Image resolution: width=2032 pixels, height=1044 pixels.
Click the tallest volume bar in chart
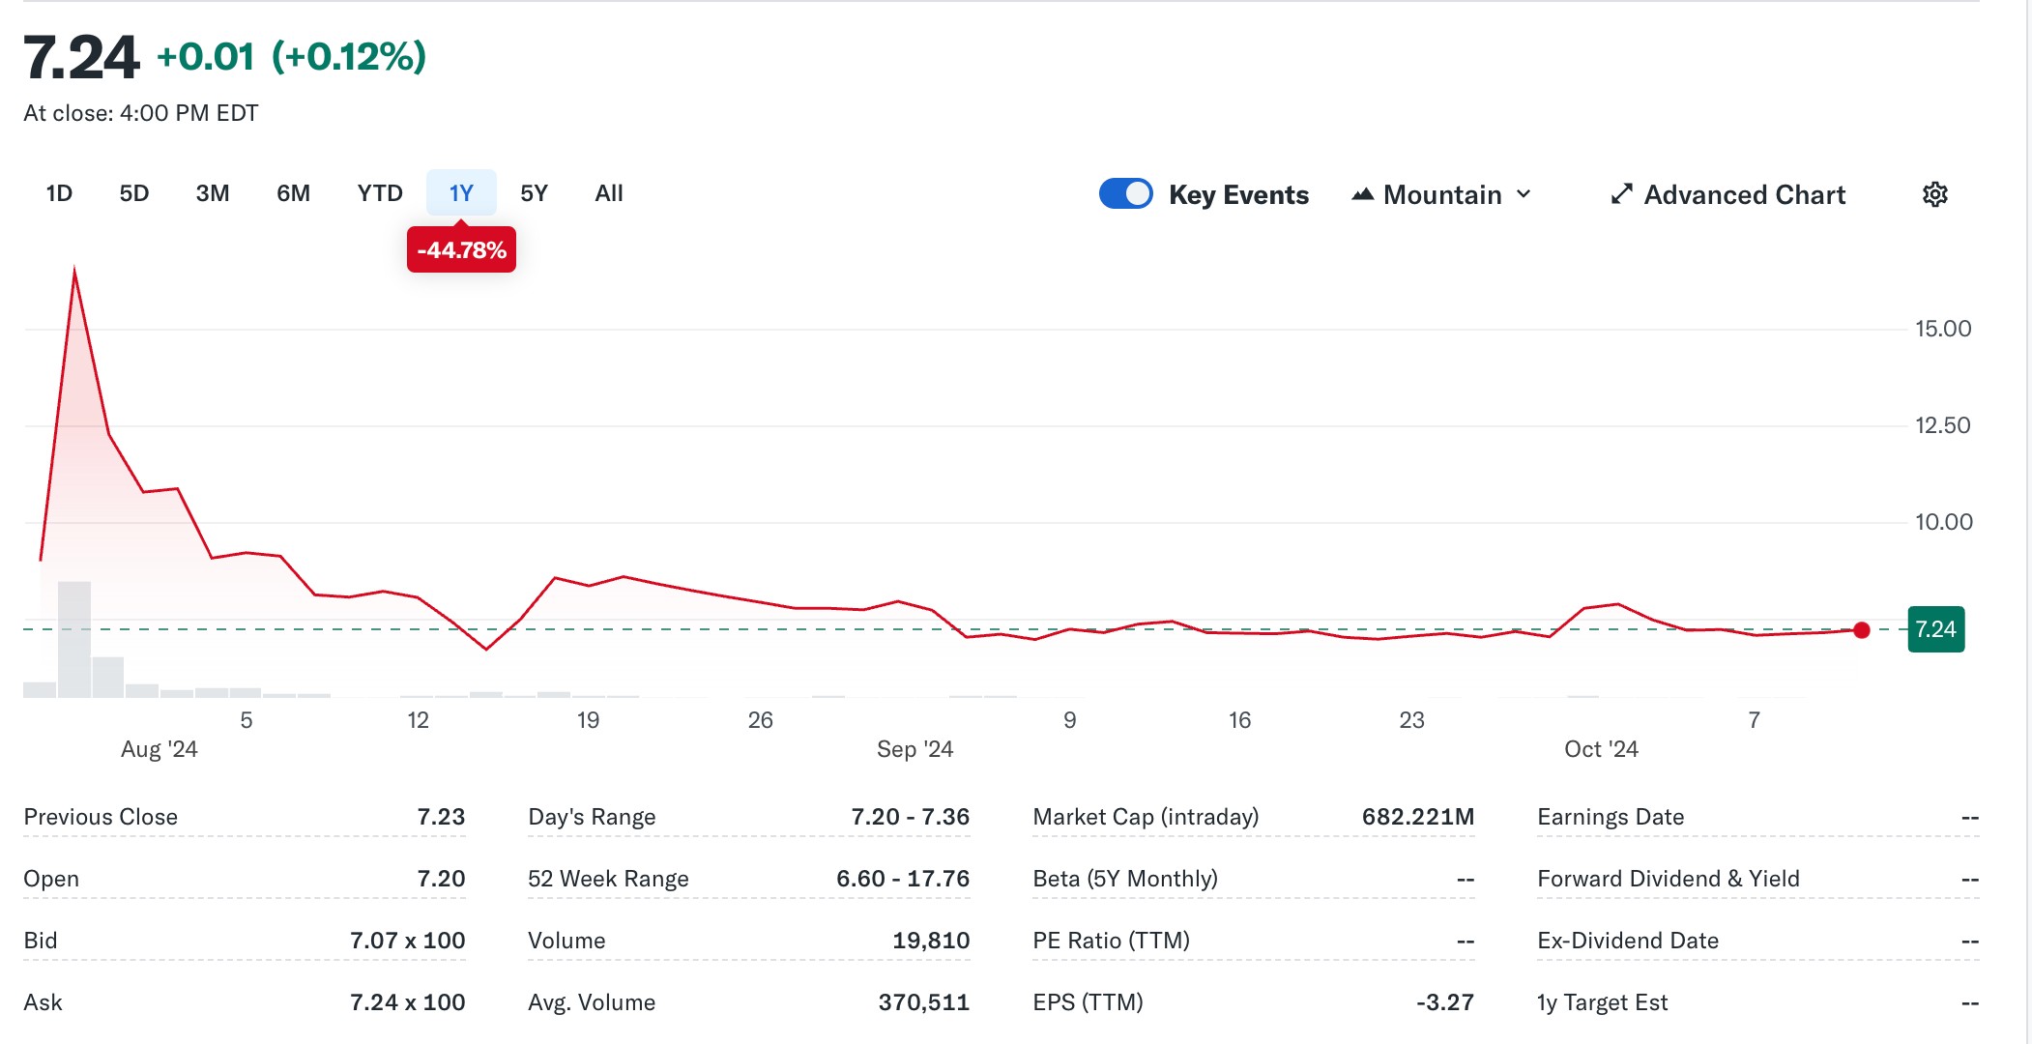74,638
